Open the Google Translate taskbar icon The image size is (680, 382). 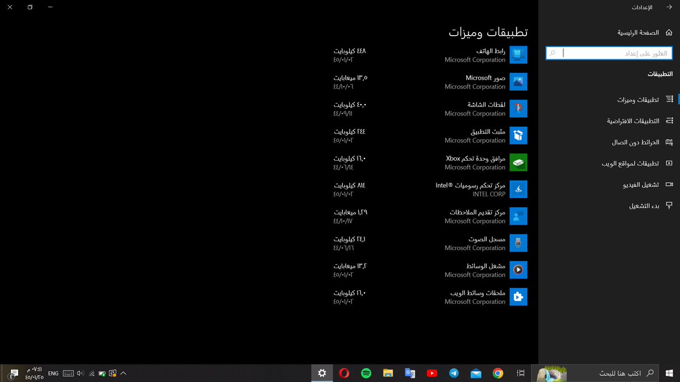(x=410, y=373)
